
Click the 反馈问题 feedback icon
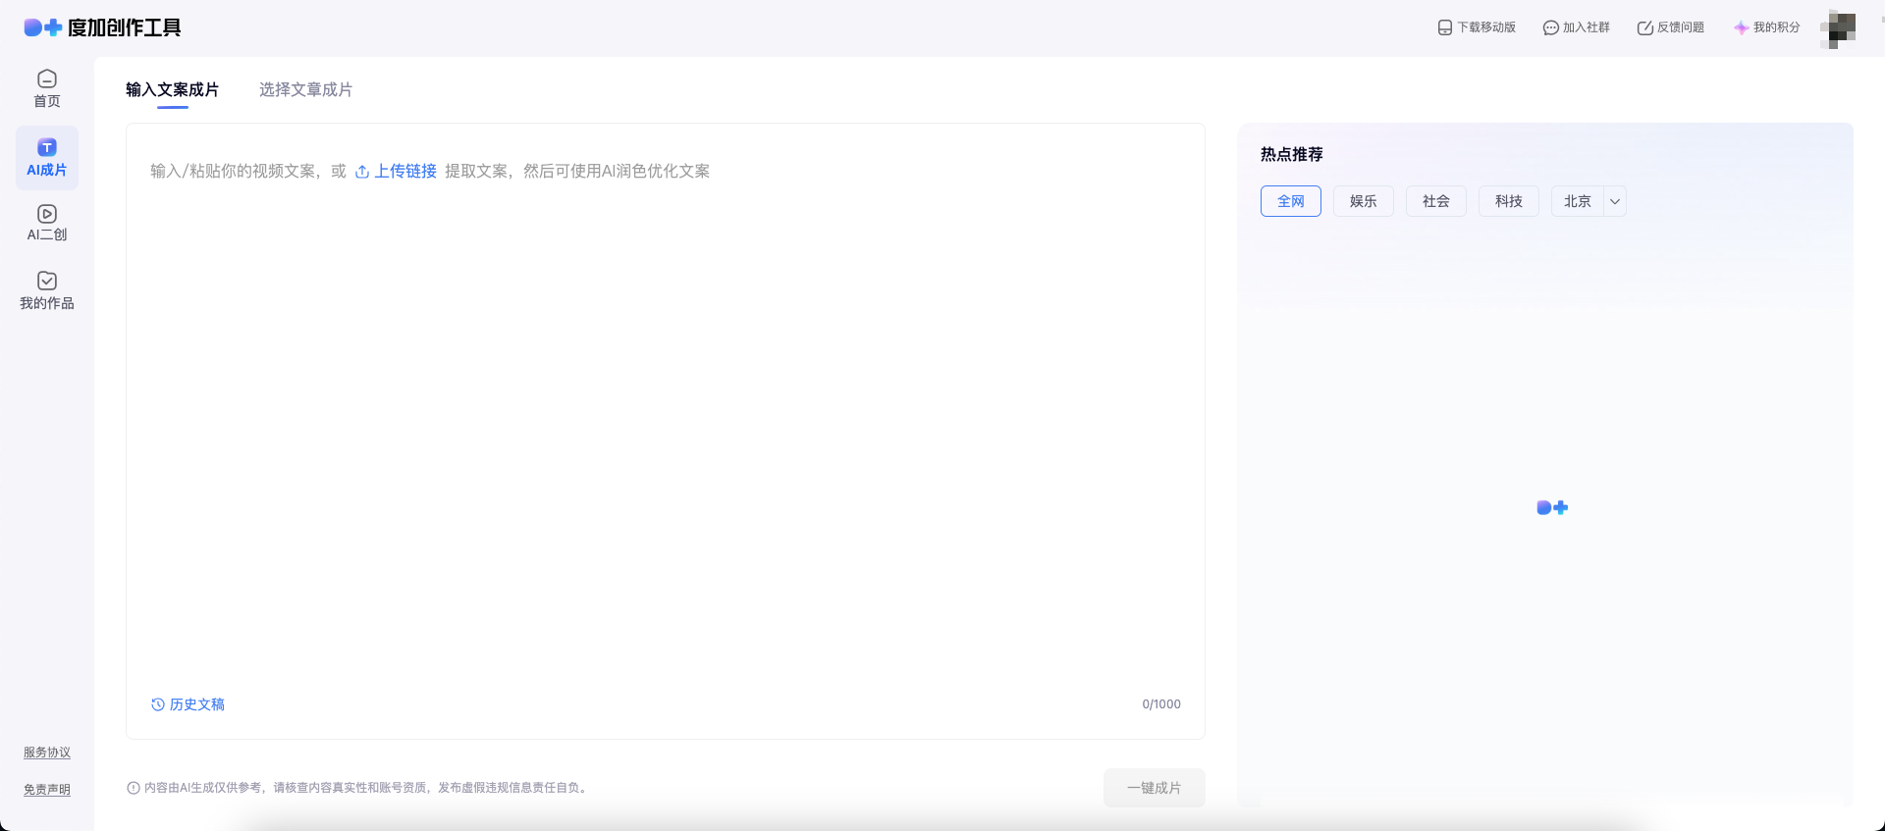click(1644, 27)
